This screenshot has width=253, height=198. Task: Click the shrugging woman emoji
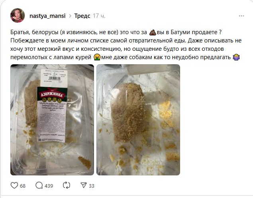pos(236,57)
